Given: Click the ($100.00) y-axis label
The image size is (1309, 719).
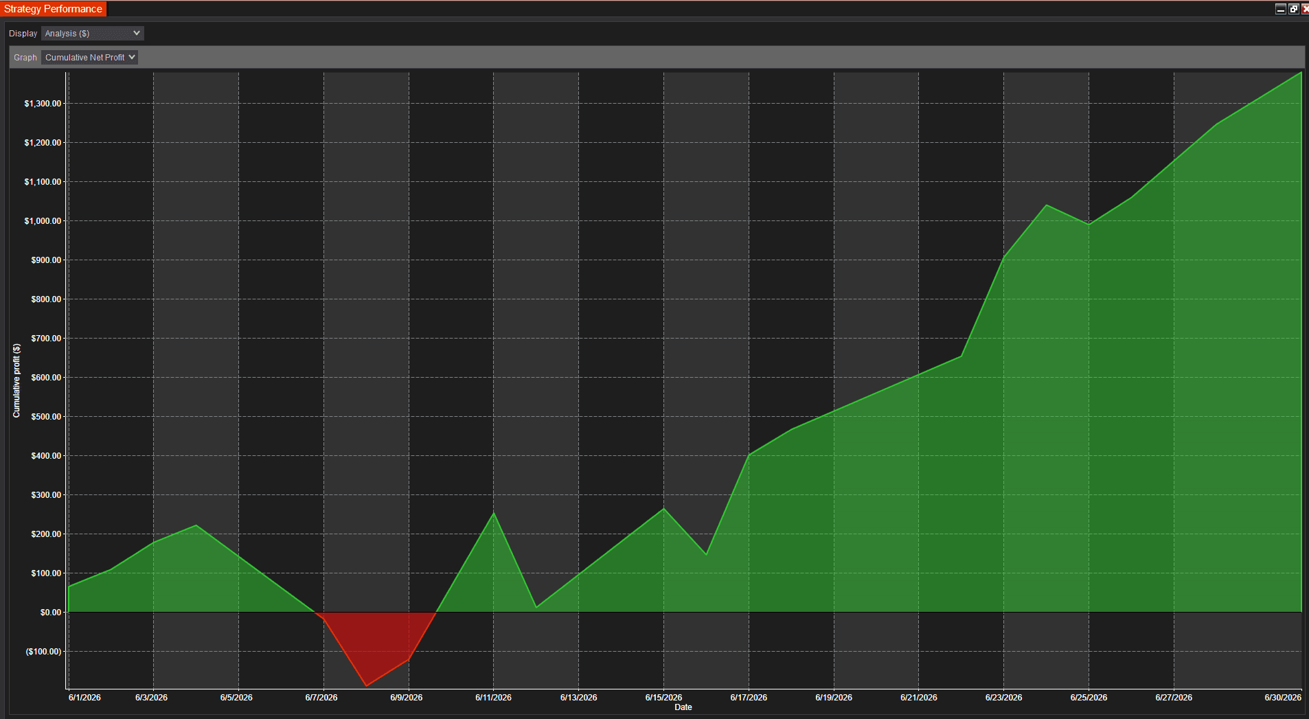Looking at the screenshot, I should pyautogui.click(x=43, y=651).
